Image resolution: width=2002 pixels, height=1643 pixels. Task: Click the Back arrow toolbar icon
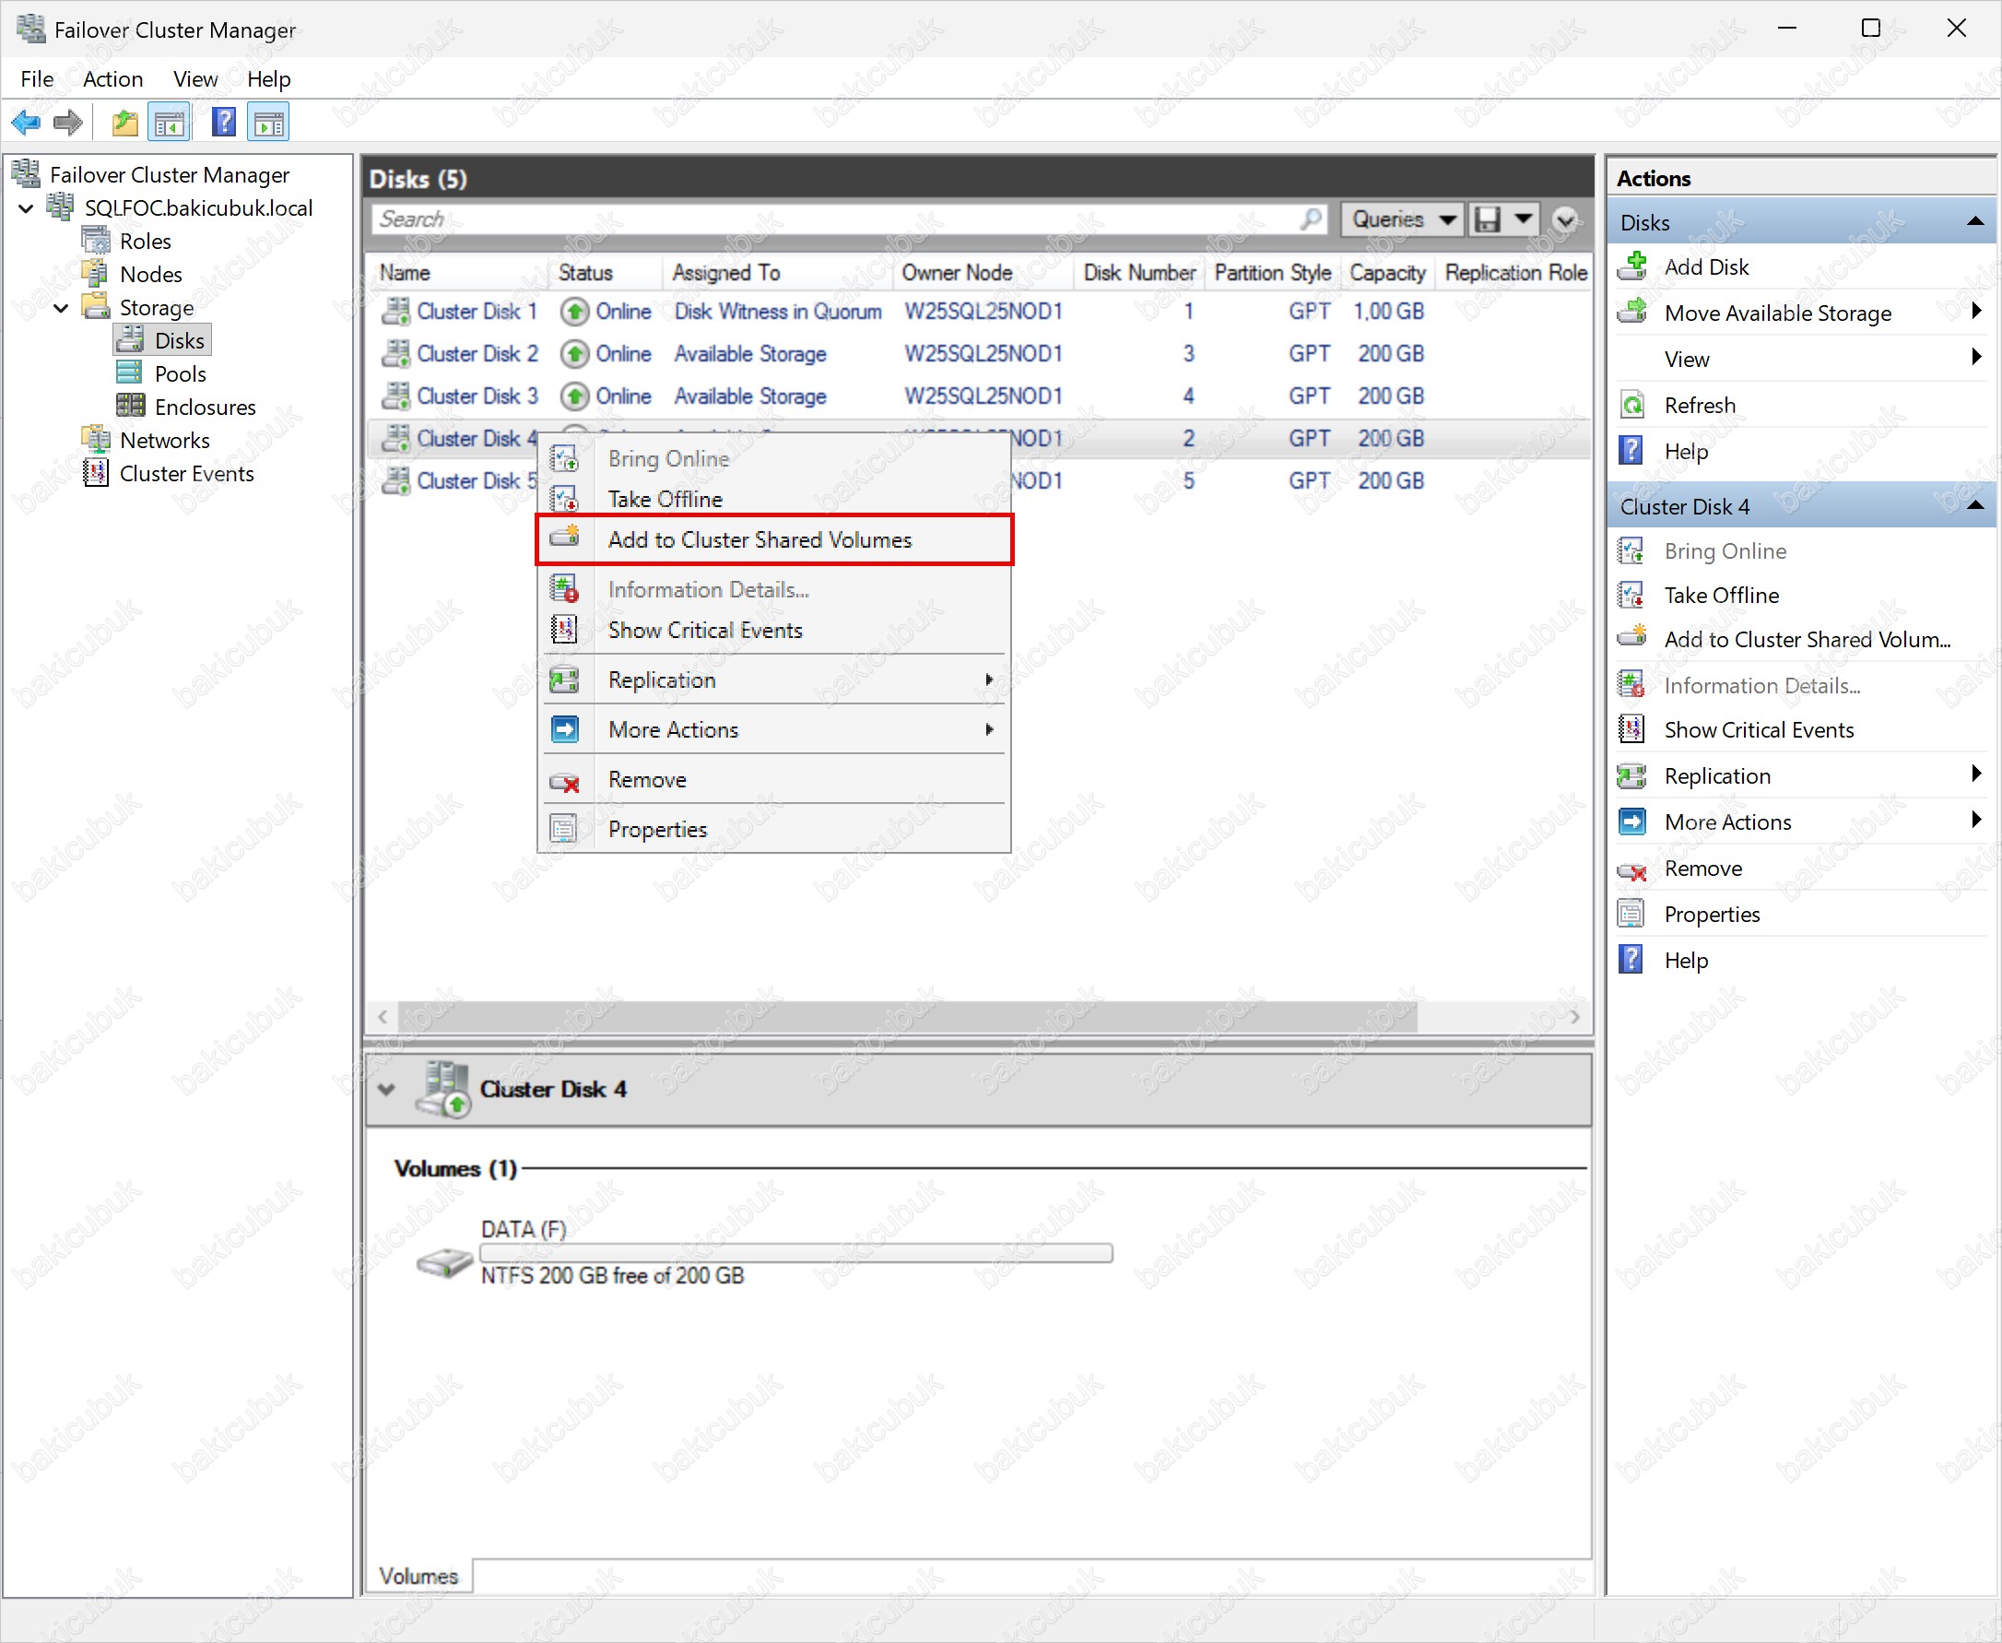tap(26, 122)
